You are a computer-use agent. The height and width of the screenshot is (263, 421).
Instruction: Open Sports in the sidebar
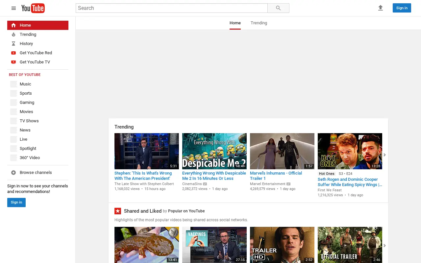[x=38, y=93]
